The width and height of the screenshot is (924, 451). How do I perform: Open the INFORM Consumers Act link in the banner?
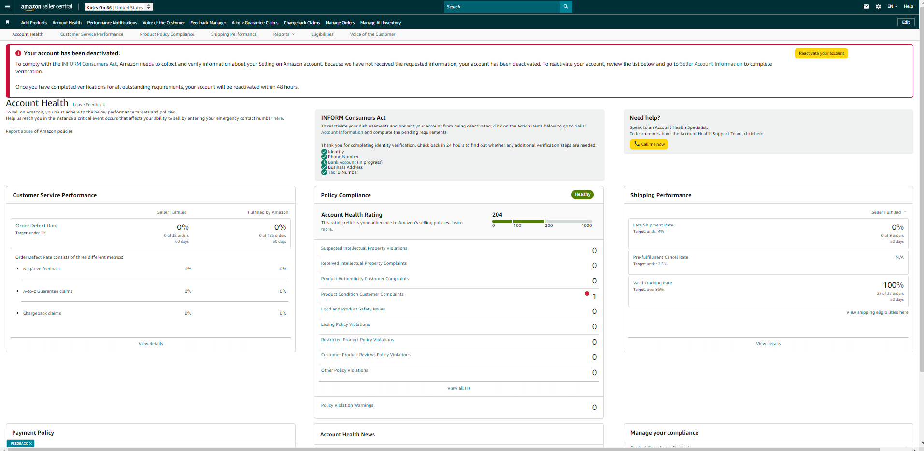pos(89,64)
